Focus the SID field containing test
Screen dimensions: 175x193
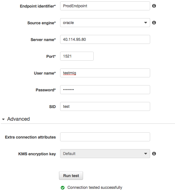pyautogui.click(x=105, y=106)
